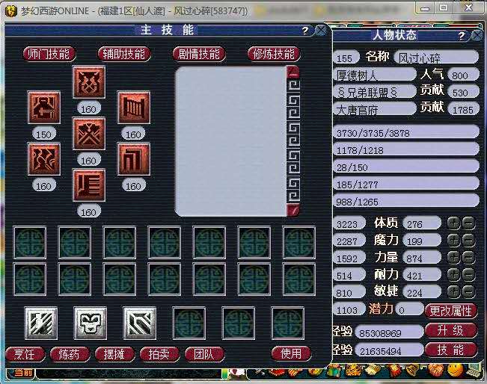Decrease 体质 with its minus button

click(x=468, y=223)
